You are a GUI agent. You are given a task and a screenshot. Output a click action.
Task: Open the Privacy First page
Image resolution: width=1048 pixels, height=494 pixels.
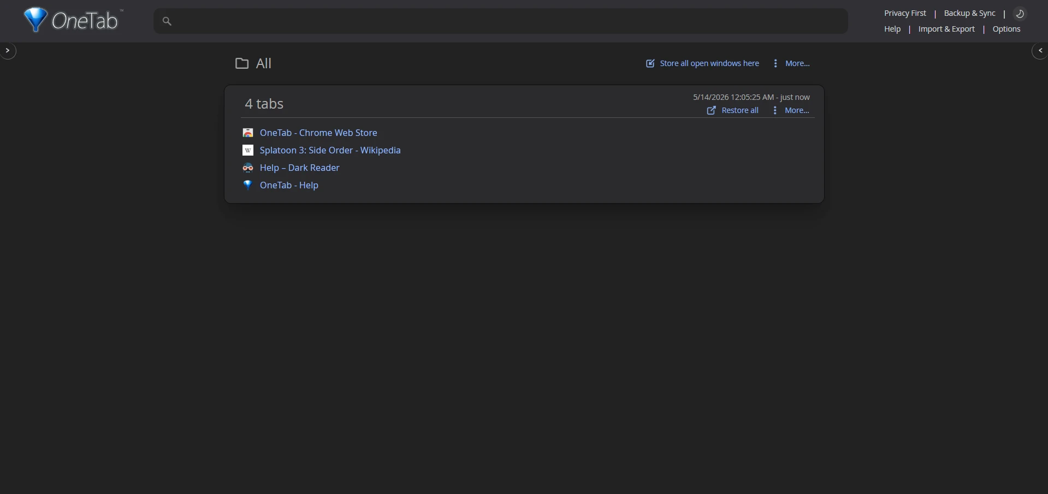click(x=905, y=13)
